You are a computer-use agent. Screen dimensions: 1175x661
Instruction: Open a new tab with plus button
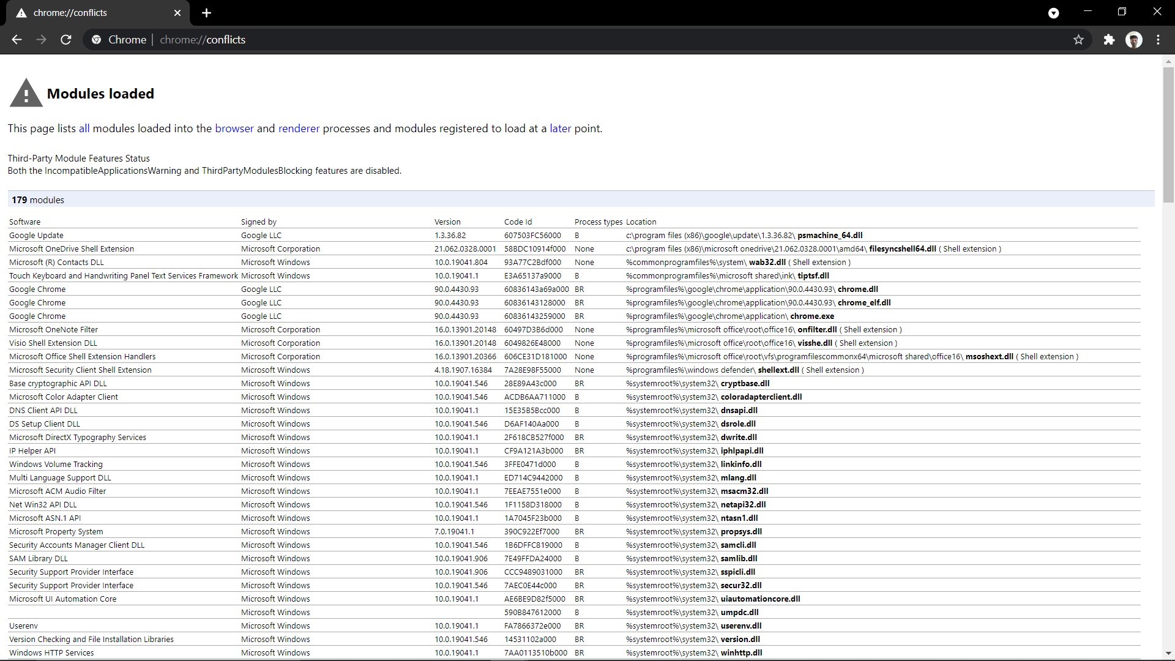tap(206, 13)
